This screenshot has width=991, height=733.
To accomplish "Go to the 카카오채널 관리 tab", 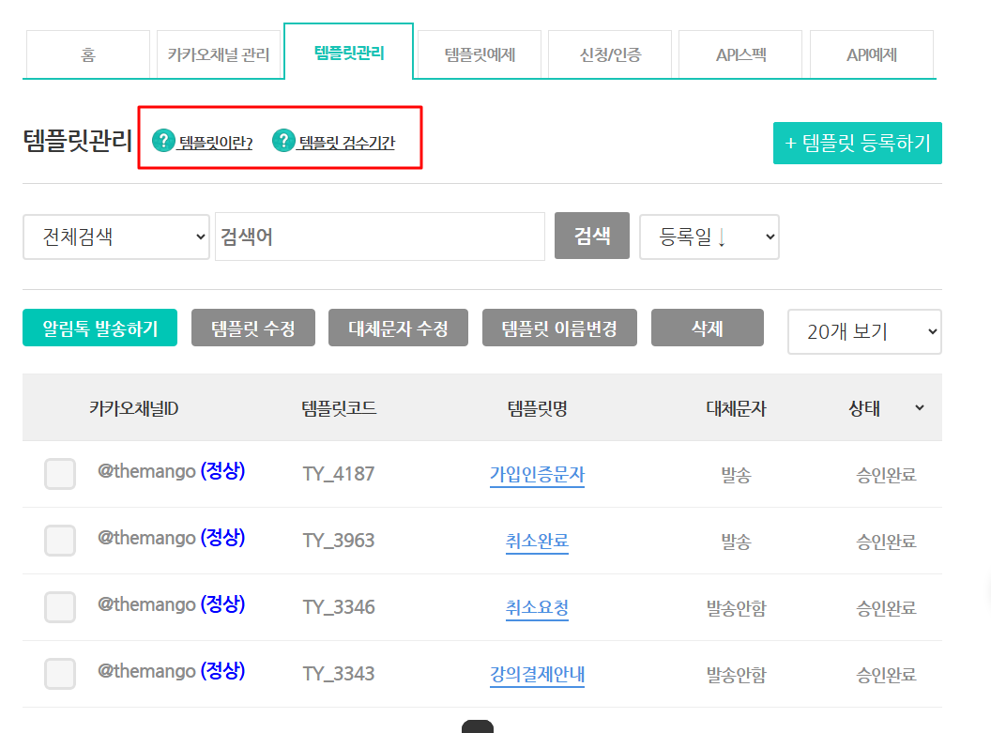I will coord(219,54).
